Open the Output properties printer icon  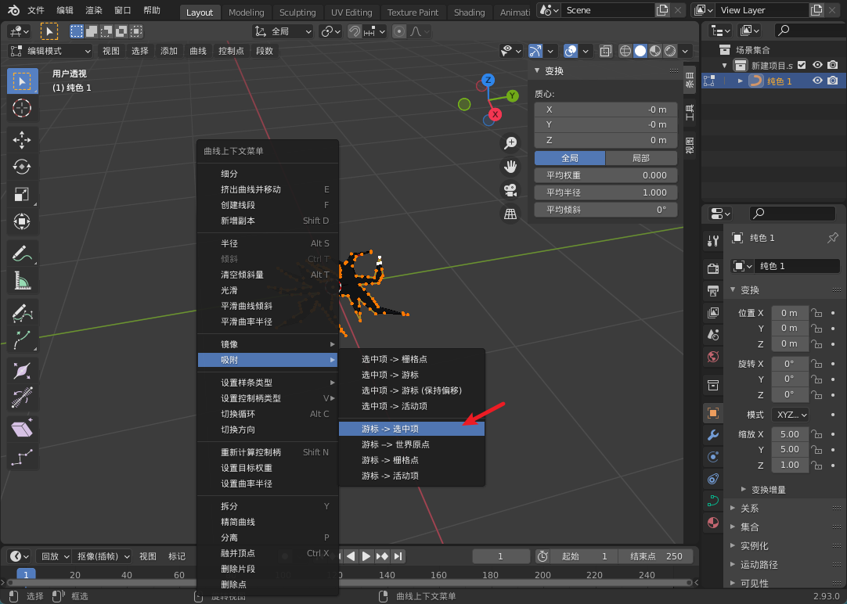click(x=713, y=290)
